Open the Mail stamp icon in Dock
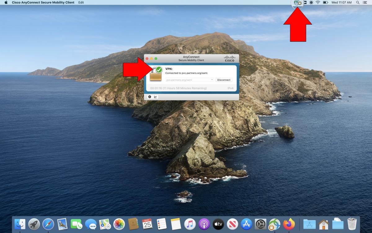This screenshot has height=233, width=372. click(x=63, y=224)
